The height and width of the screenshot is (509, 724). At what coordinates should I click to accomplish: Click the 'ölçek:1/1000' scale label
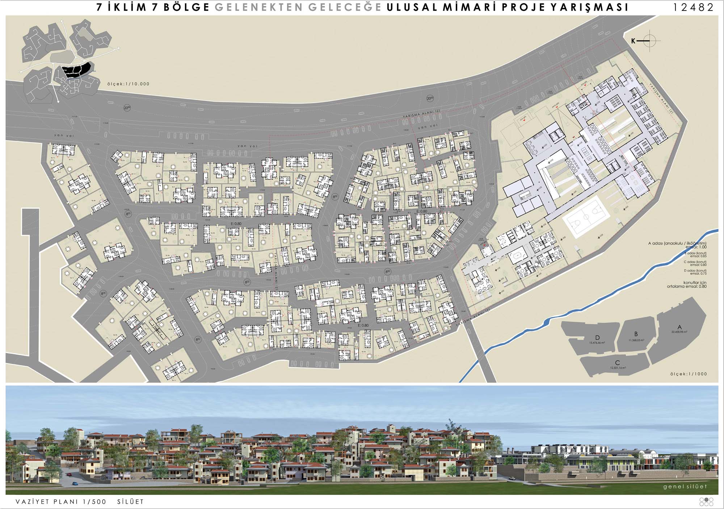688,374
